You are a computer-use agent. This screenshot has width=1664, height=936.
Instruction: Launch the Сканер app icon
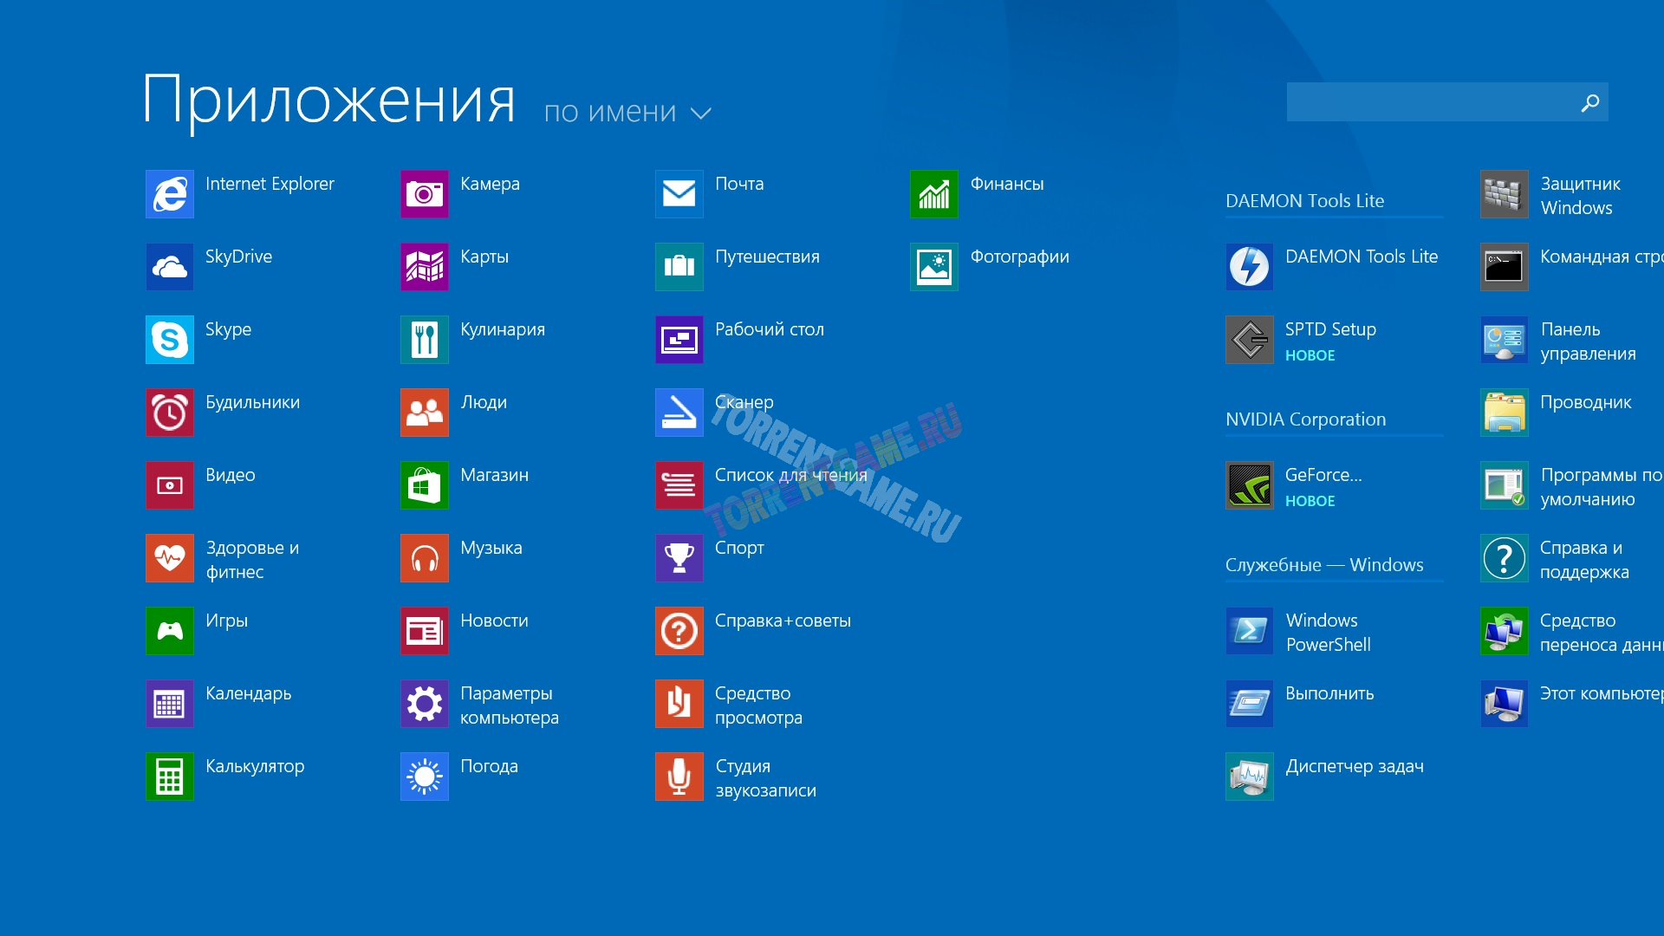tap(679, 413)
